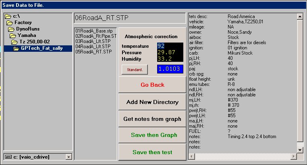Viewport: 307px width, 165px height.
Task: Select the Factory folder icon
Action: [x=10, y=22]
